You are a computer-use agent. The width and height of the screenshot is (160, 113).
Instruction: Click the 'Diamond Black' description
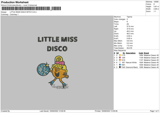click(x=132, y=67)
